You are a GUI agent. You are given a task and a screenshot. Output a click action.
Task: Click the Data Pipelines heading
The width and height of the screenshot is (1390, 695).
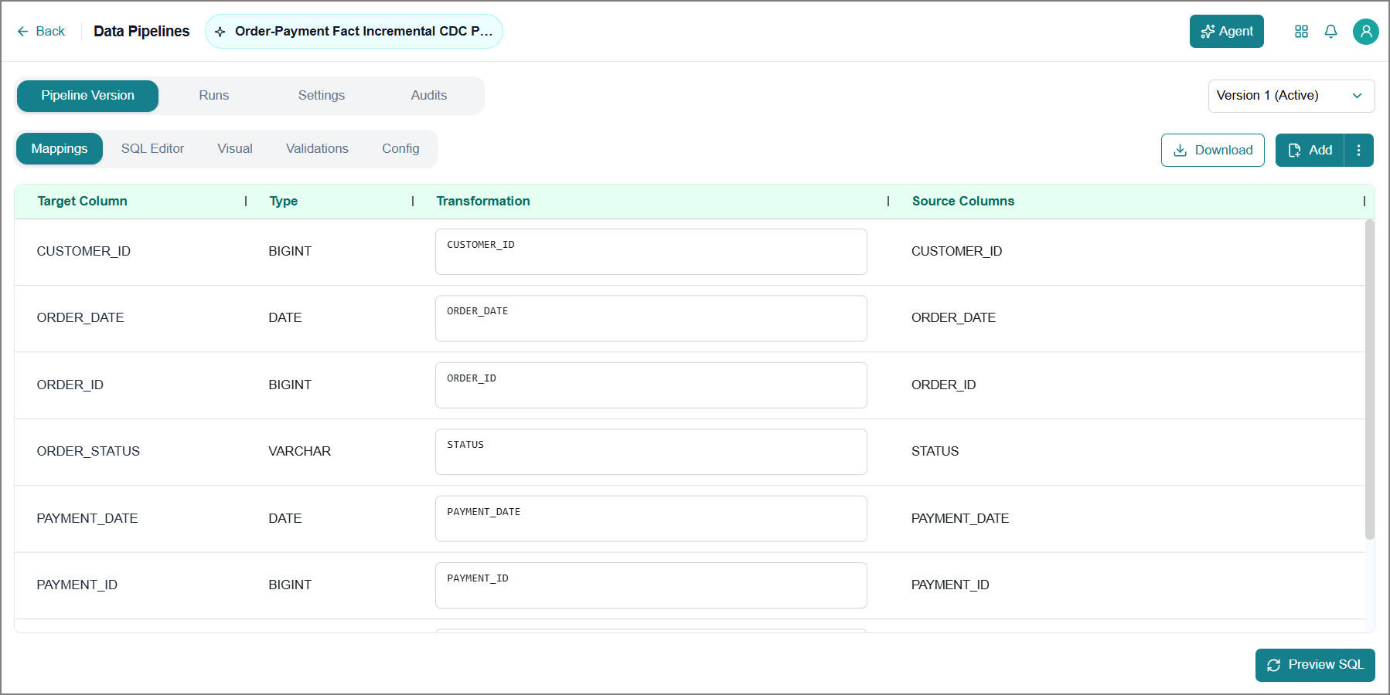(x=141, y=31)
